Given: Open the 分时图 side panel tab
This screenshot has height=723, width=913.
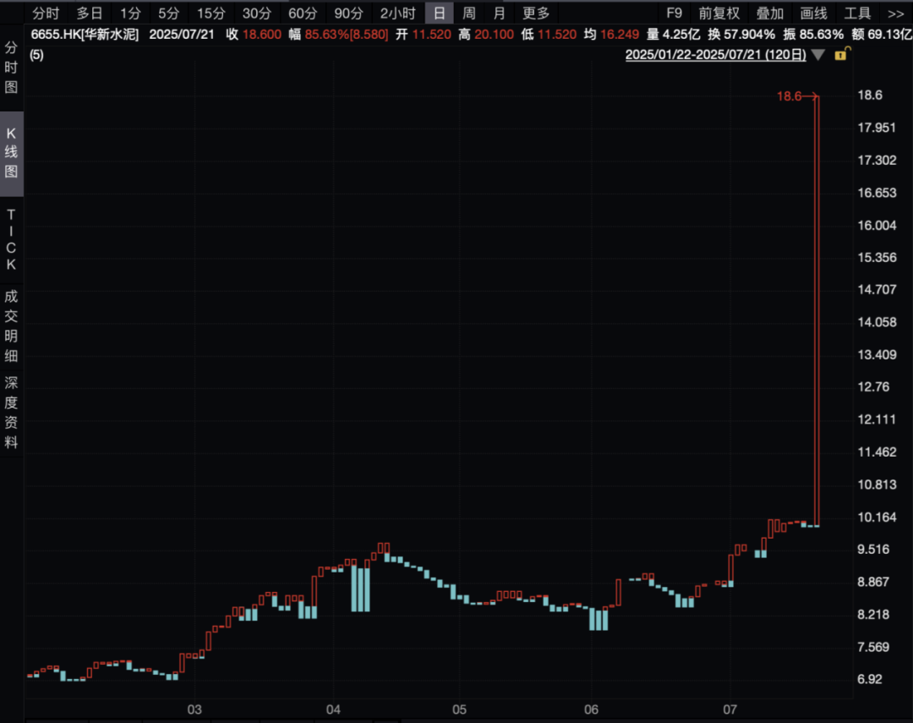Looking at the screenshot, I should click(x=11, y=68).
